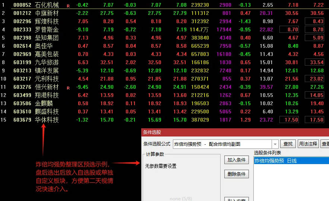The height and width of the screenshot is (201, 329).
Task: Click the 39.57 value in 恒兴新材 row
Action: pyautogui.click(x=266, y=87)
